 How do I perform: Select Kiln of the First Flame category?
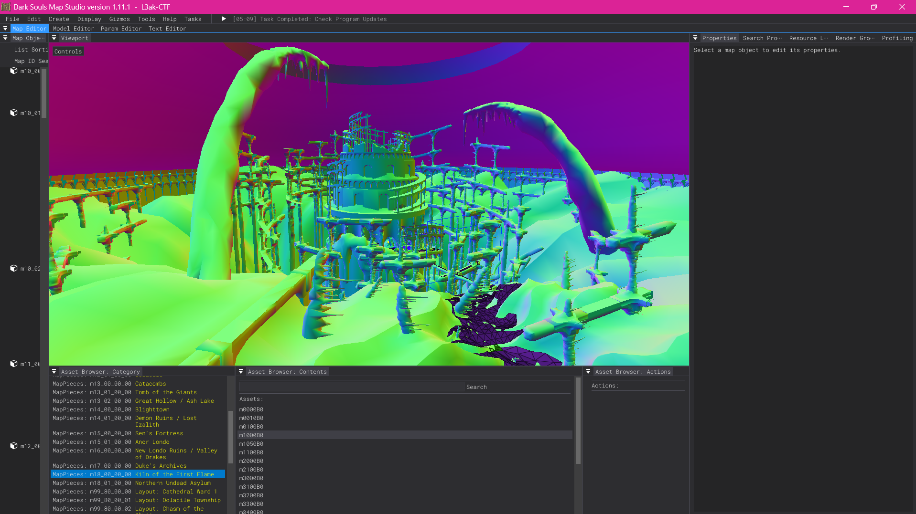coord(138,474)
